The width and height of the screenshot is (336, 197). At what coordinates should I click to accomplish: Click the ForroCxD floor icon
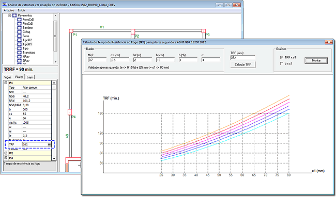[19, 20]
